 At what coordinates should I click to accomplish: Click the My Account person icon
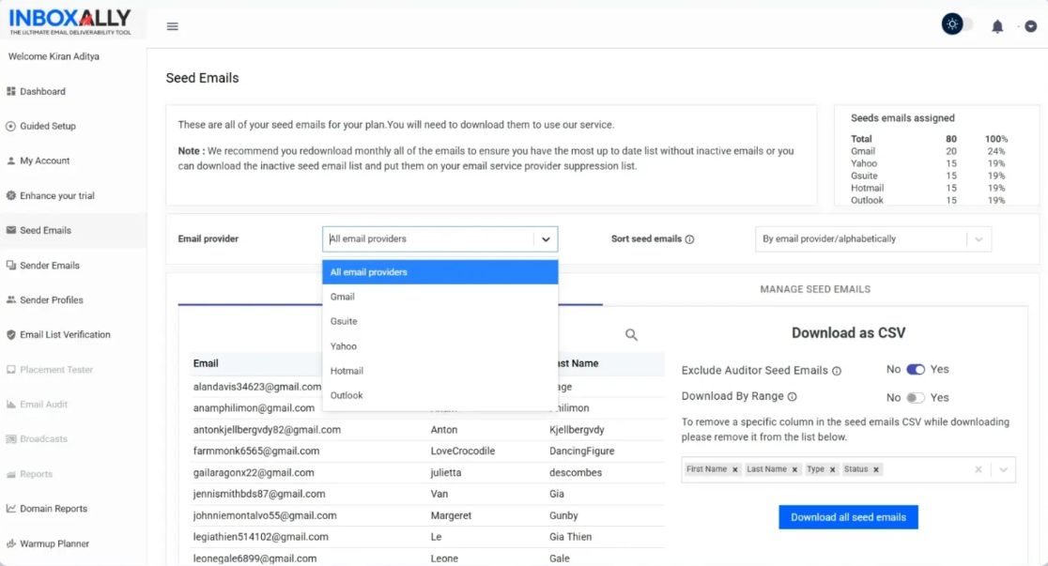coord(10,161)
